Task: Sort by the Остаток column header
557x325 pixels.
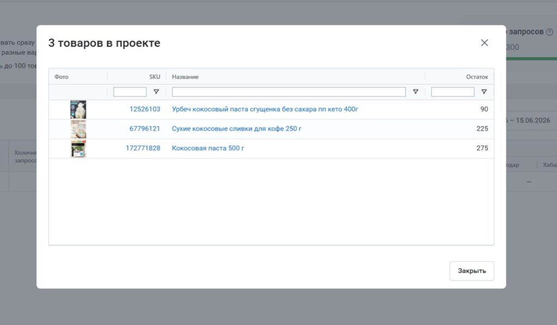Action: point(476,77)
